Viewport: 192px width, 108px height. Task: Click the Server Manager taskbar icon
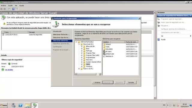click(x=13, y=105)
